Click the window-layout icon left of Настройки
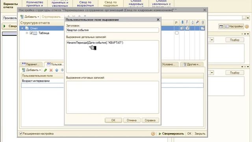Viewport: 252px width, 142px height. pos(221,26)
